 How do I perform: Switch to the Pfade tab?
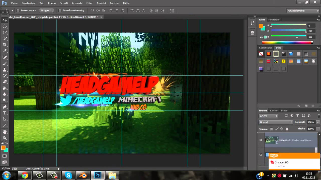pyautogui.click(x=284, y=110)
